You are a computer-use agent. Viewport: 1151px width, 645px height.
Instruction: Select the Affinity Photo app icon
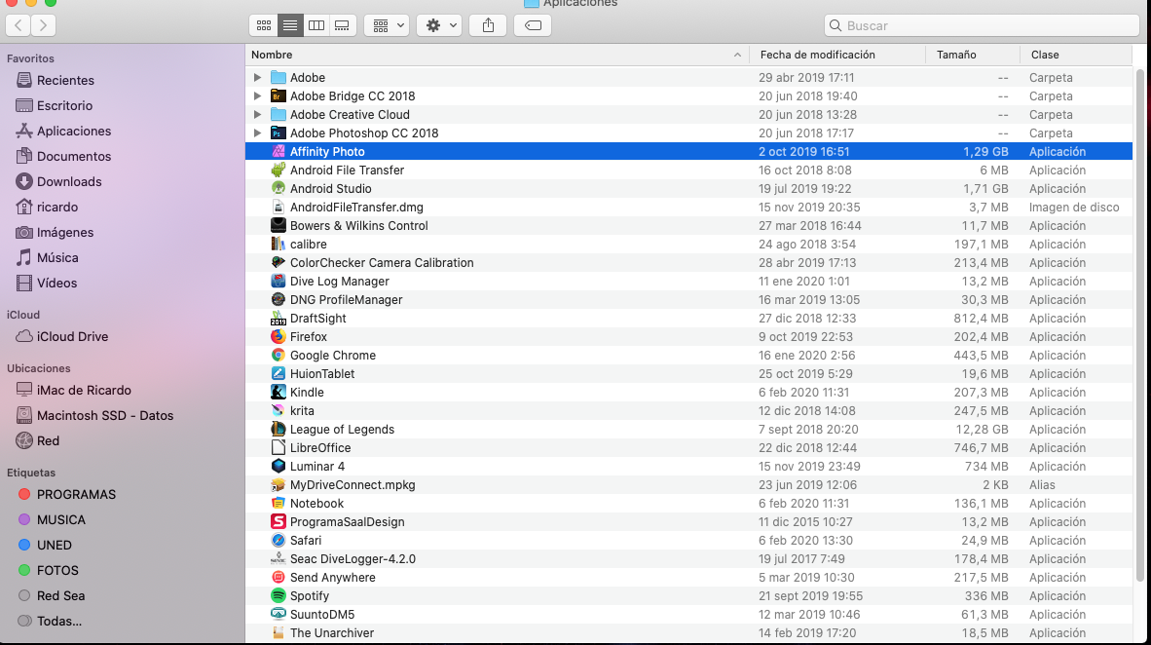(x=278, y=151)
